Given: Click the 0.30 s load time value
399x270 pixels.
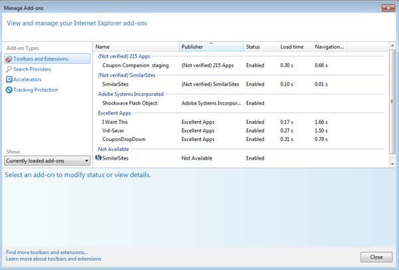Looking at the screenshot, I should pyautogui.click(x=287, y=65).
